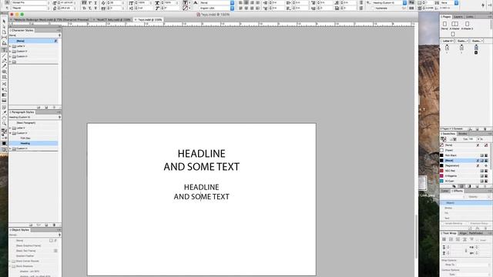
Task: Click No text wrap icon
Action: pyautogui.click(x=444, y=239)
